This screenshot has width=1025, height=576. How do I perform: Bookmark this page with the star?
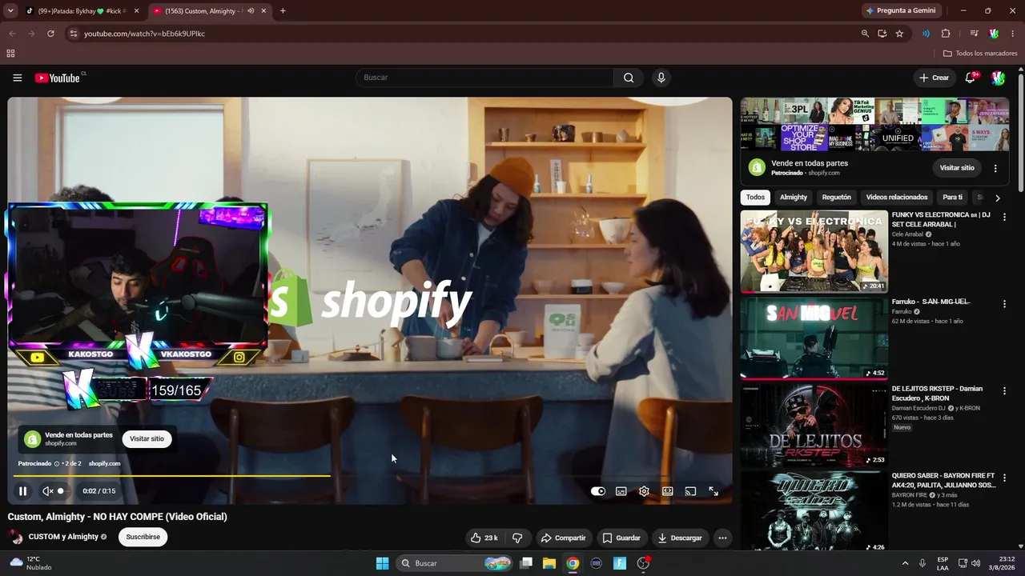point(899,34)
